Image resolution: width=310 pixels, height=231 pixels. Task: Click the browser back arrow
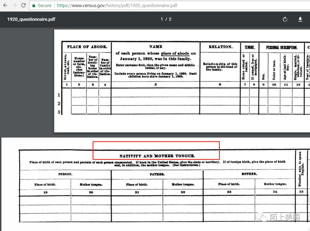[x=5, y=5]
